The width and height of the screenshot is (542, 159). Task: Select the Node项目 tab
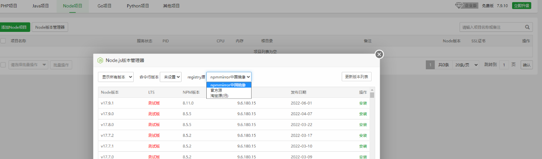pos(73,6)
